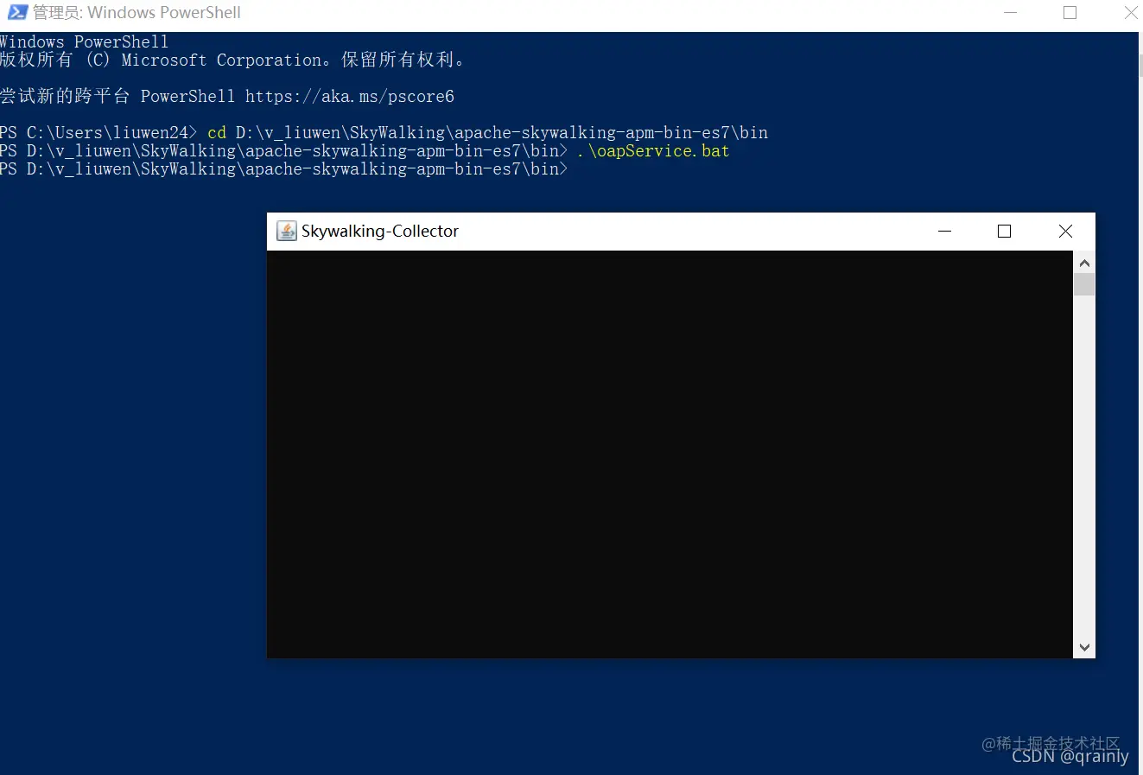The width and height of the screenshot is (1143, 775).
Task: Click the last empty PowerShell prompt line
Action: (284, 169)
